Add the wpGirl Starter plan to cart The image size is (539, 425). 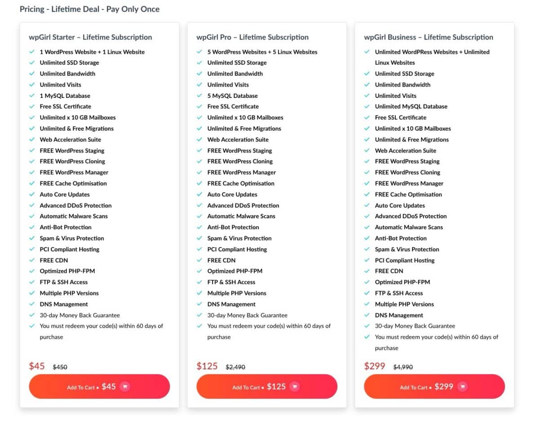coord(99,386)
